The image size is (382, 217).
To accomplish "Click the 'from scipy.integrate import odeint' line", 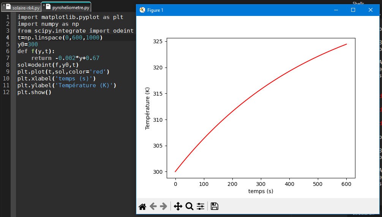I will point(76,31).
